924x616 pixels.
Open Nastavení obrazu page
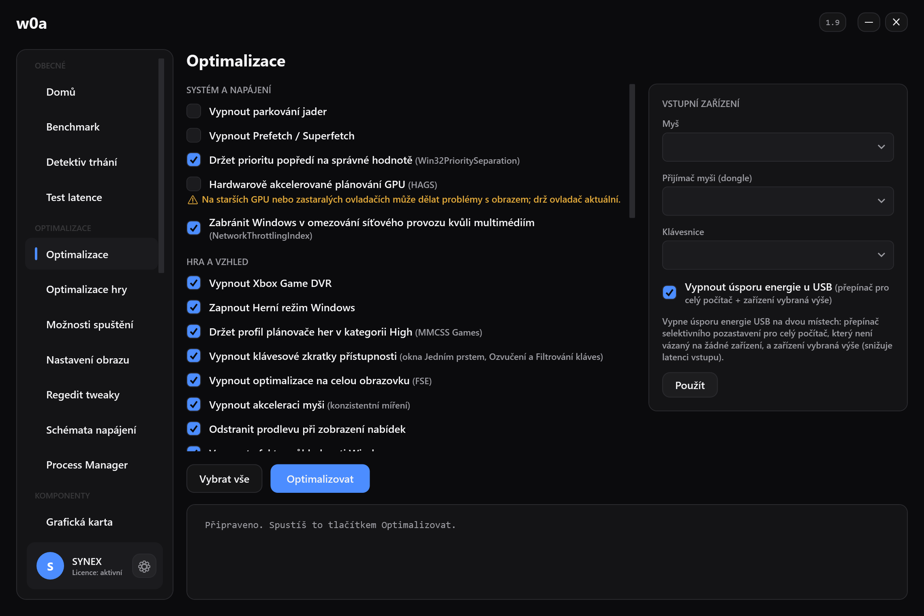coord(92,360)
